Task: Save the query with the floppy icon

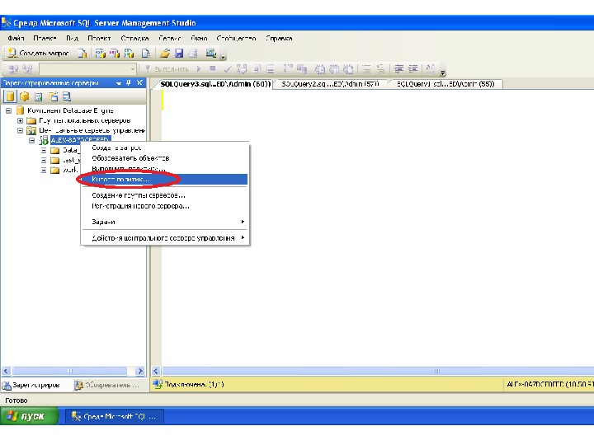Action: [x=179, y=54]
